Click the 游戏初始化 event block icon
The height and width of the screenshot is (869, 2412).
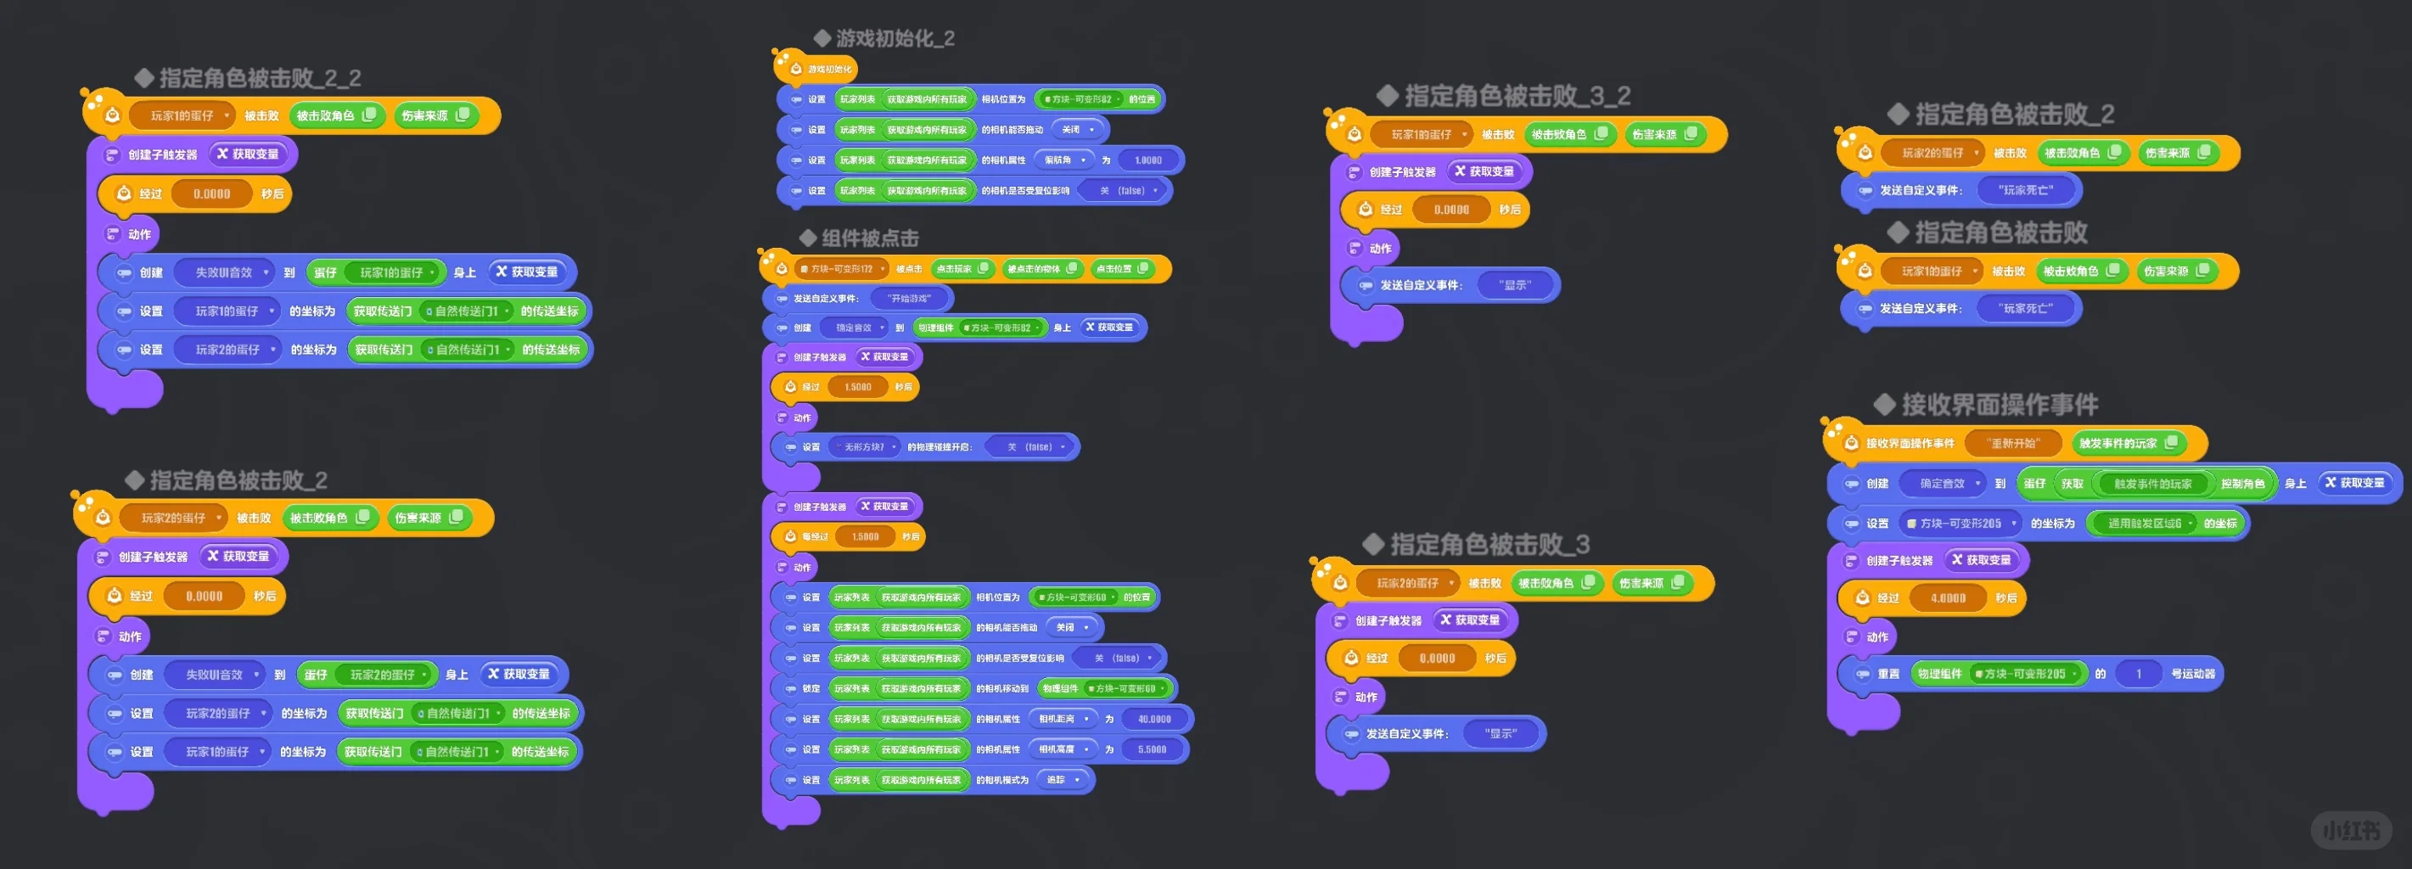[x=796, y=69]
